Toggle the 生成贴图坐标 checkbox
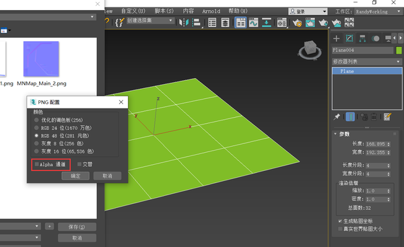Screen dimensions: 404x247 tap(340, 221)
